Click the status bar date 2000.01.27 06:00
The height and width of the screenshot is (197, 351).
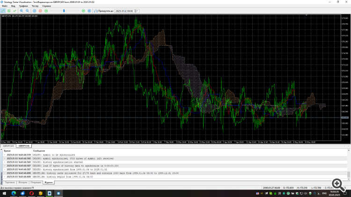(271, 188)
